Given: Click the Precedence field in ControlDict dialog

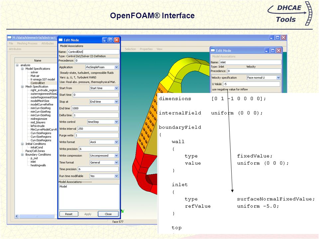Looking at the screenshot, I should [x=97, y=60].
